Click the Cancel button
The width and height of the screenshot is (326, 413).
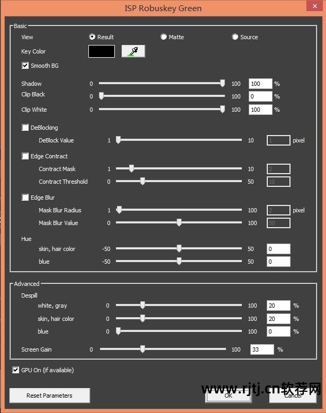point(293,396)
